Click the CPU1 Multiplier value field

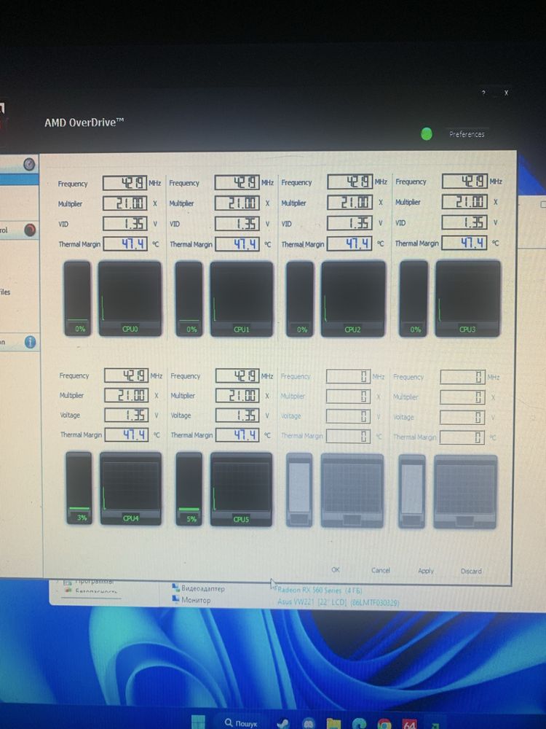tap(237, 203)
